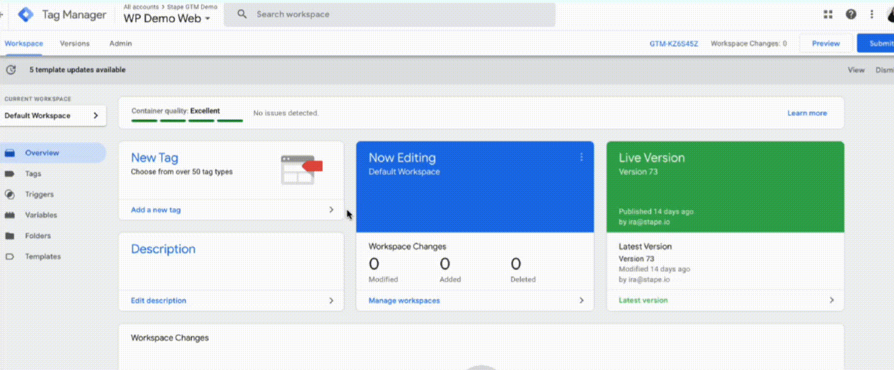Click the Triggers sidebar icon
Viewport: 894px width, 370px height.
10,194
